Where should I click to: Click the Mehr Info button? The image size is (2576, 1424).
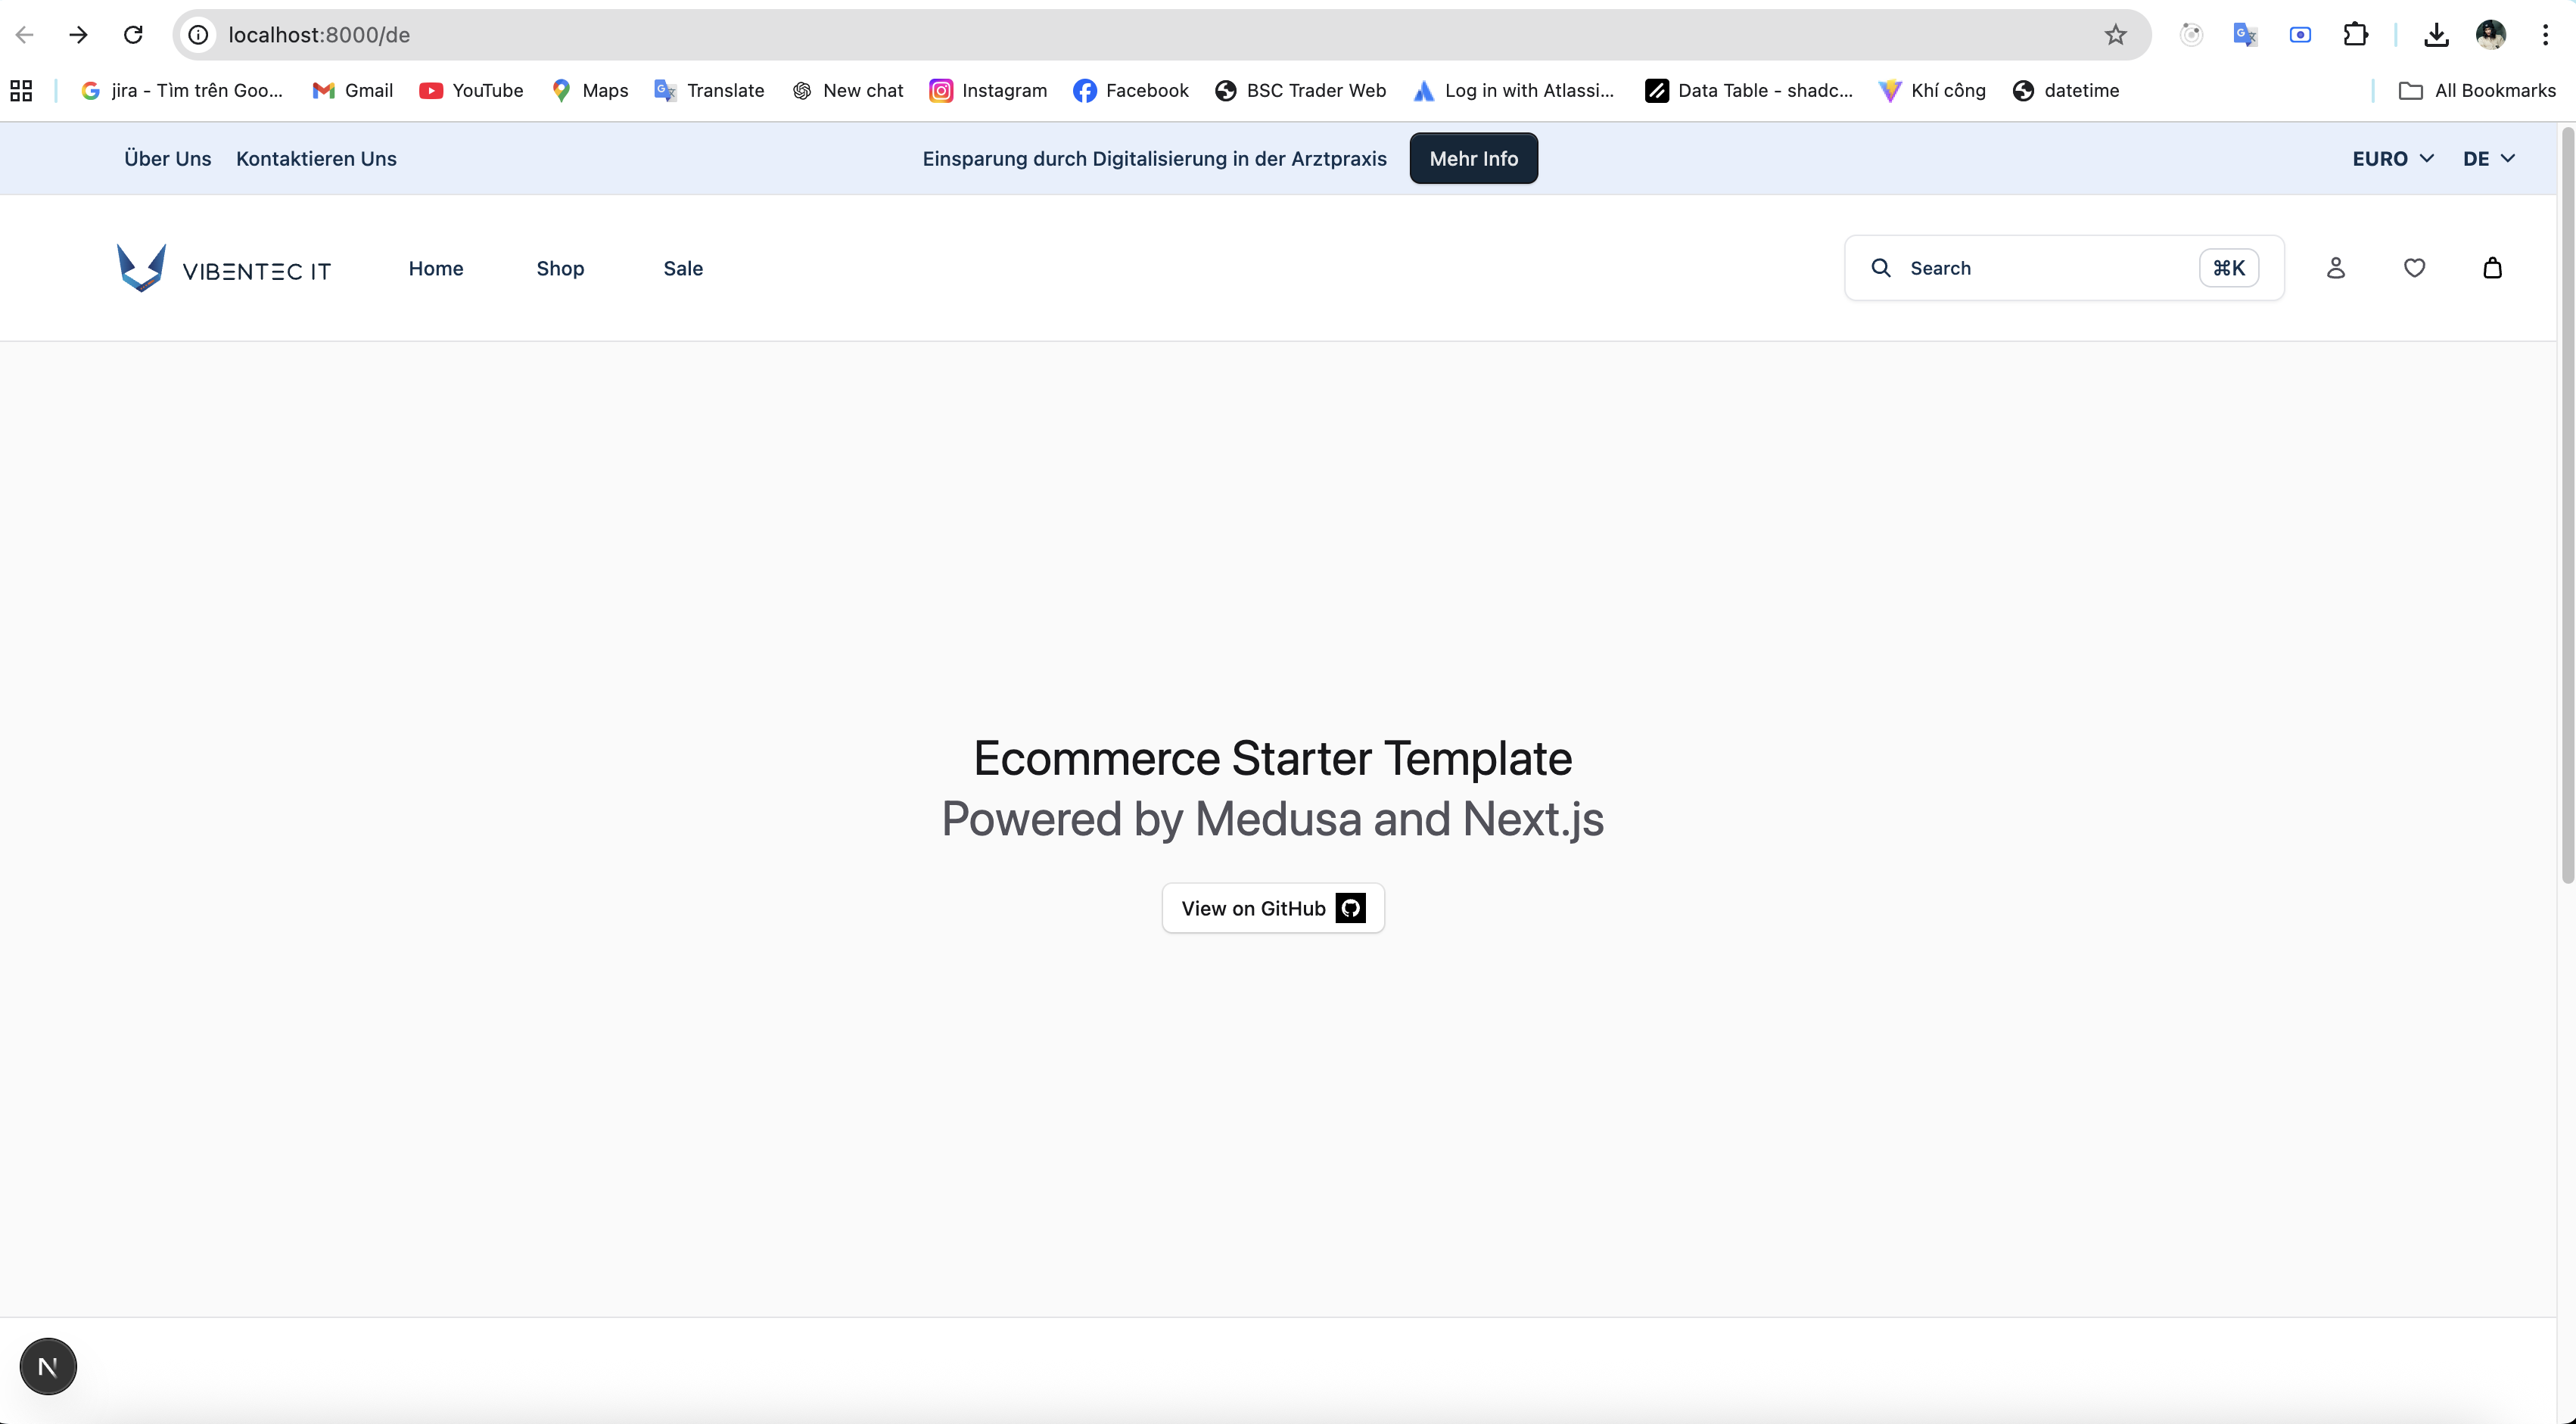(x=1473, y=159)
